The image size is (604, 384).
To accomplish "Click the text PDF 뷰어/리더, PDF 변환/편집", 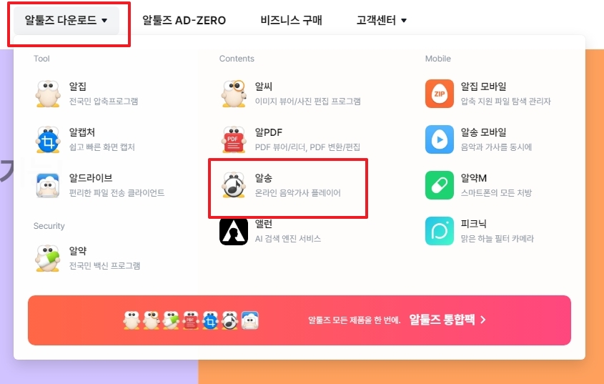I will [307, 147].
